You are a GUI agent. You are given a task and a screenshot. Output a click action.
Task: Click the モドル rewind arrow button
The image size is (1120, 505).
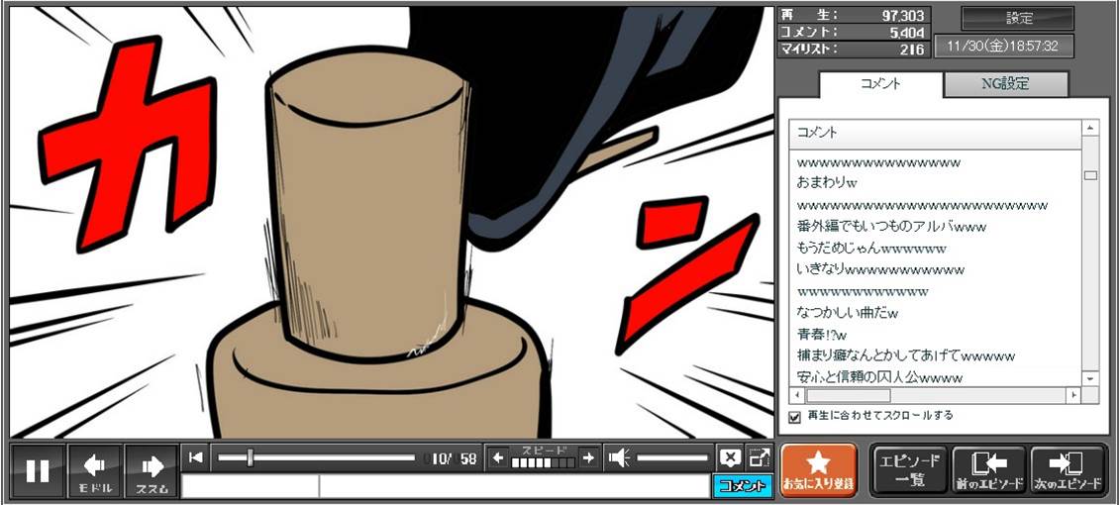point(95,471)
